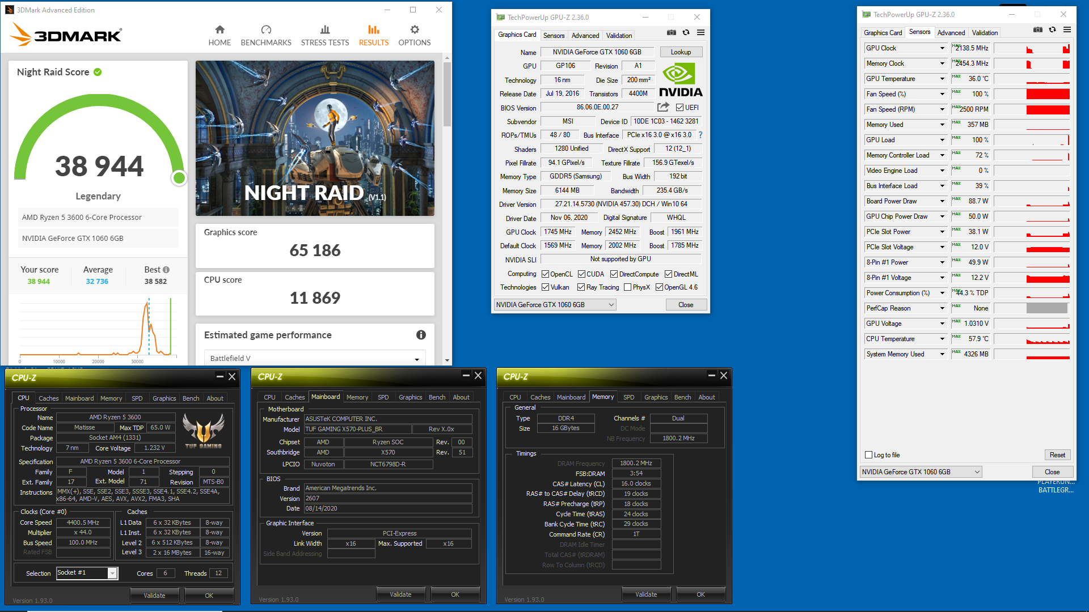Open the 3DMark Home icon
Image resolution: width=1089 pixels, height=612 pixels.
pyautogui.click(x=220, y=29)
